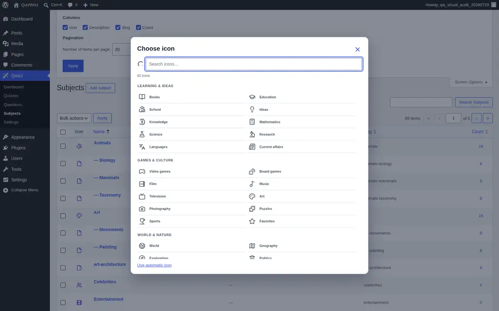Select the Puzzles icon

(x=301, y=208)
